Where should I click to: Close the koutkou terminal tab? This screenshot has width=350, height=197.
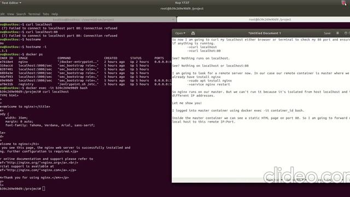173,20
